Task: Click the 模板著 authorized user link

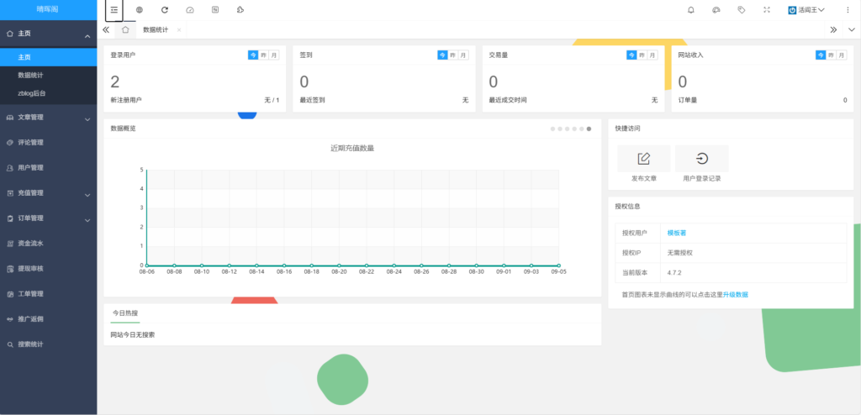Action: click(x=677, y=233)
